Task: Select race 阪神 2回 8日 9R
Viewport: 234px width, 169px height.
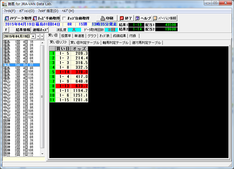Action: tap(21, 147)
